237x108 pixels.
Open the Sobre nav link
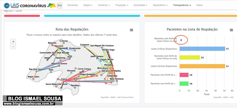pyautogui.click(x=199, y=5)
